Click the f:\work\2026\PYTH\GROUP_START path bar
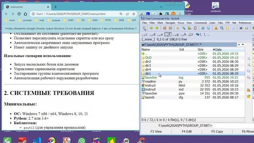 click(x=189, y=44)
